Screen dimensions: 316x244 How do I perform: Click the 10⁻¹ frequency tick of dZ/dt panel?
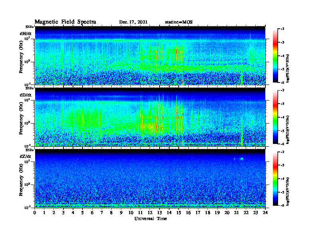point(27,207)
